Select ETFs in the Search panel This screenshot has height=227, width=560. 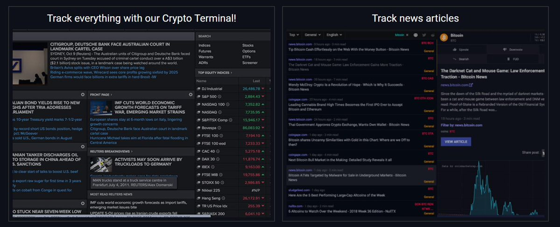tap(247, 57)
